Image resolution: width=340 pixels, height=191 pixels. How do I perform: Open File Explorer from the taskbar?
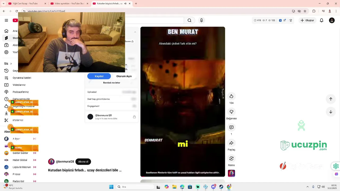(174, 187)
